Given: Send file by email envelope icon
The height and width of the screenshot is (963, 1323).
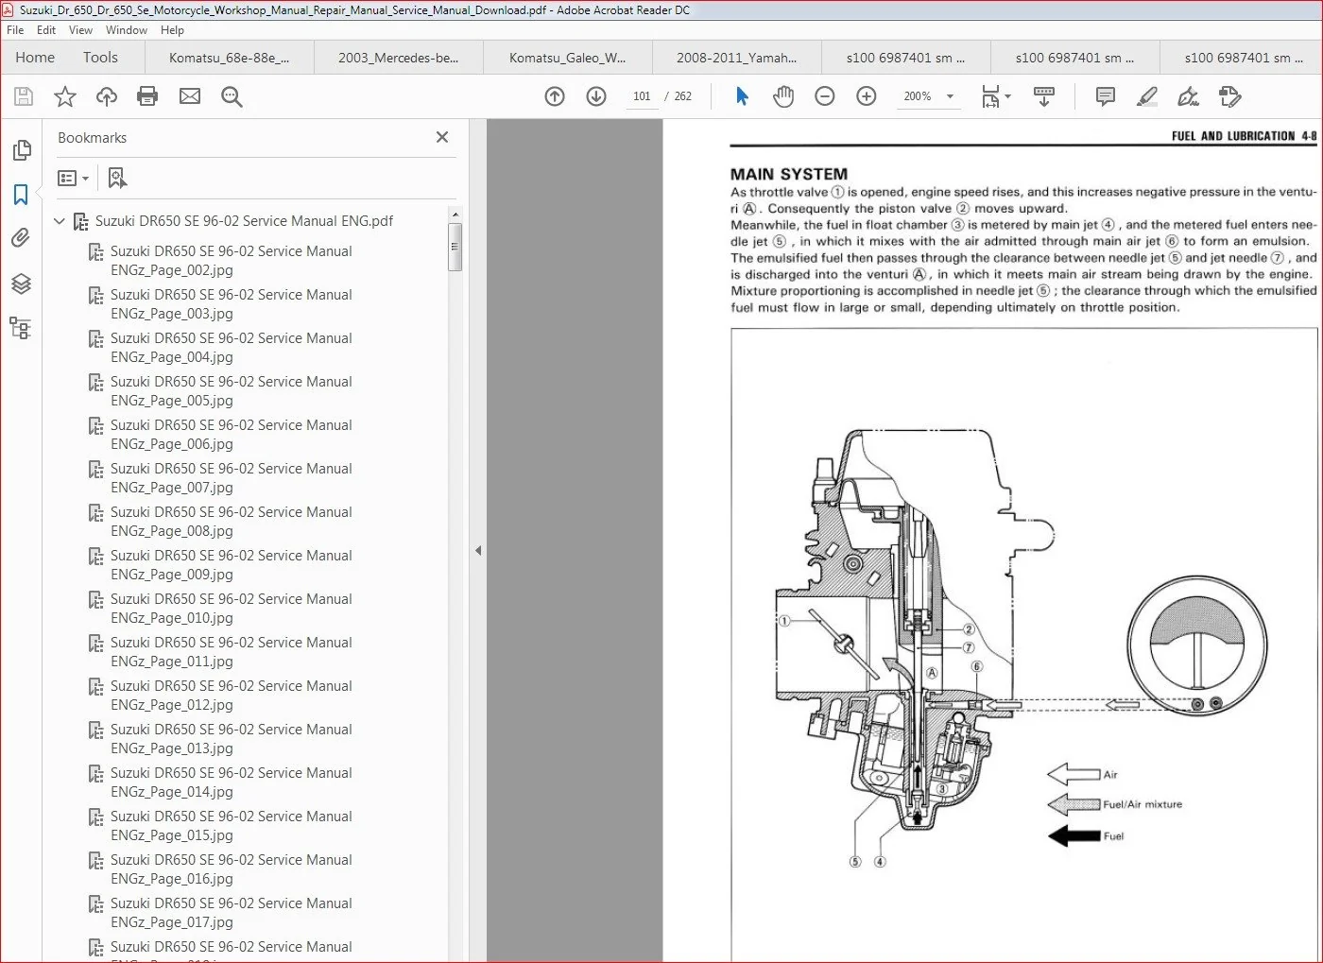Looking at the screenshot, I should click(190, 96).
